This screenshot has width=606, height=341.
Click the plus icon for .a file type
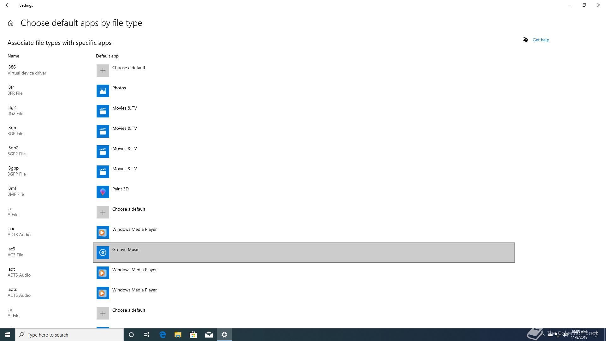103,212
